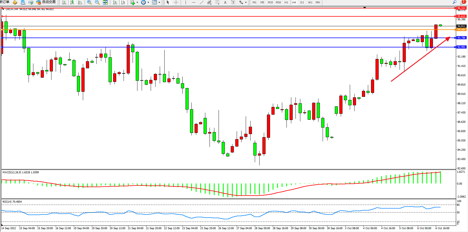Open search with the magnifier icon

pos(455,2)
